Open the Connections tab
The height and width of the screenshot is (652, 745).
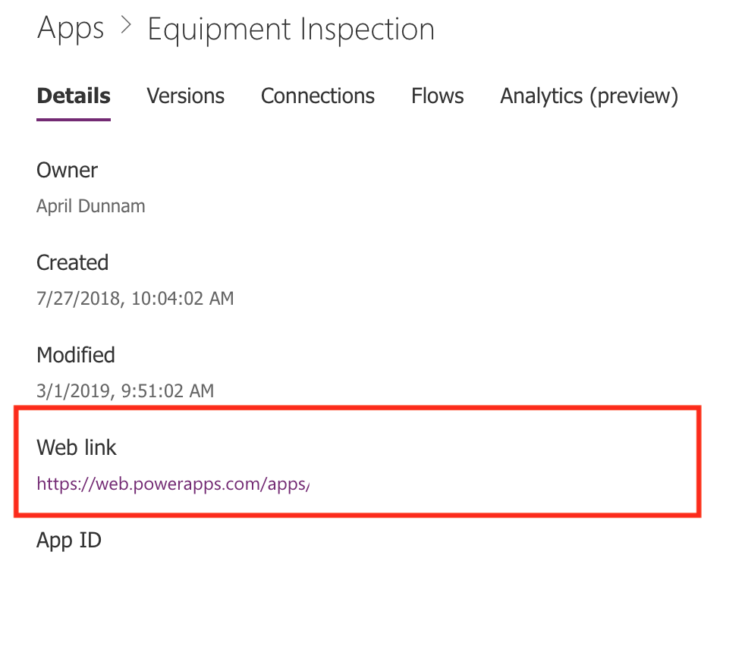point(317,96)
